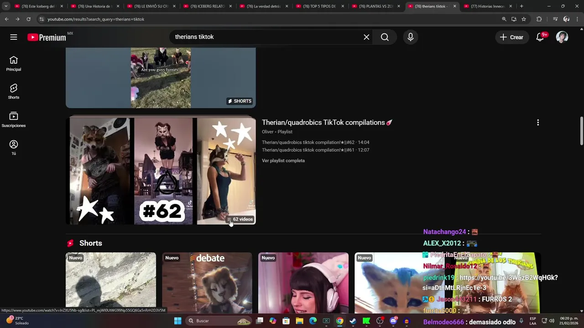Go back with browser back arrow
The image size is (584, 328).
pyautogui.click(x=6, y=19)
